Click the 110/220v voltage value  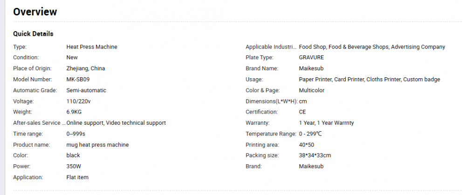pos(78,101)
